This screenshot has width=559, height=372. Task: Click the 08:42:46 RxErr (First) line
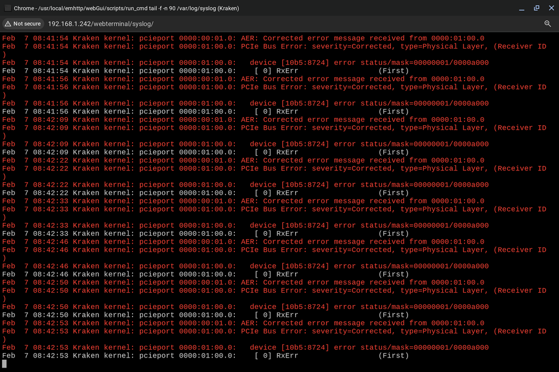(205, 274)
